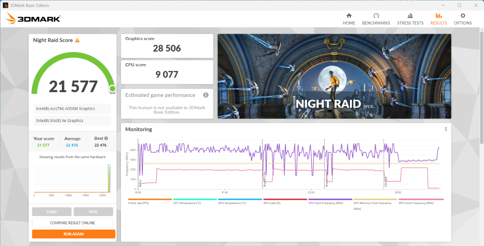484x246 pixels.
Task: Open the Options gear icon
Action: point(463,16)
